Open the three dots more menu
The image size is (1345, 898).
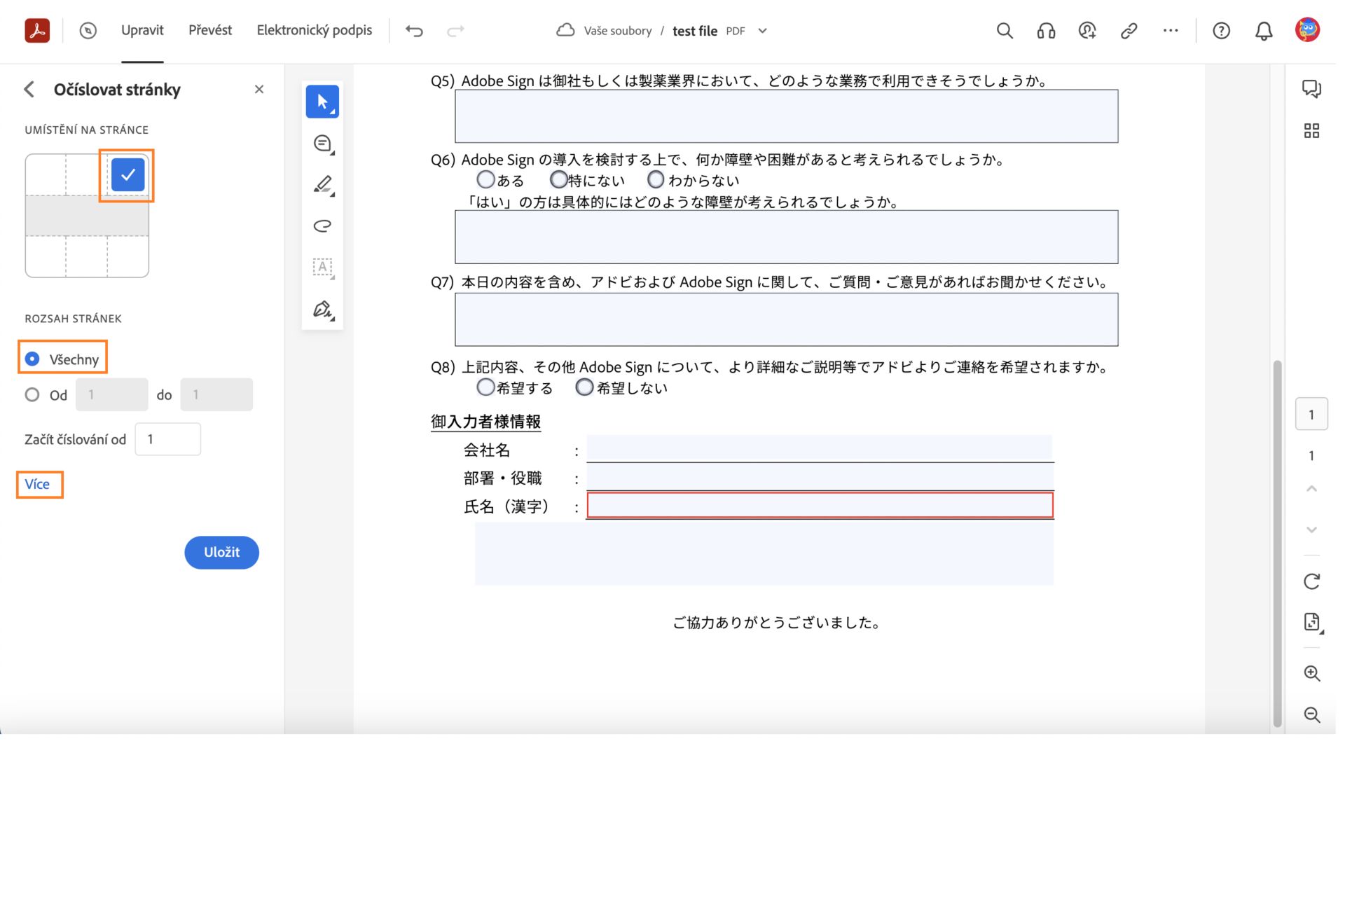click(1171, 30)
